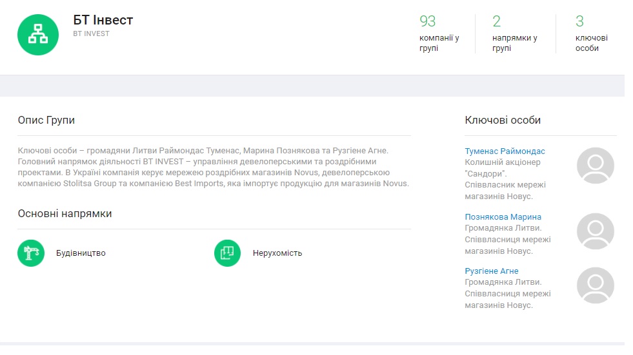
Task: Click the green BT Invest group logo icon
Action: pos(38,34)
